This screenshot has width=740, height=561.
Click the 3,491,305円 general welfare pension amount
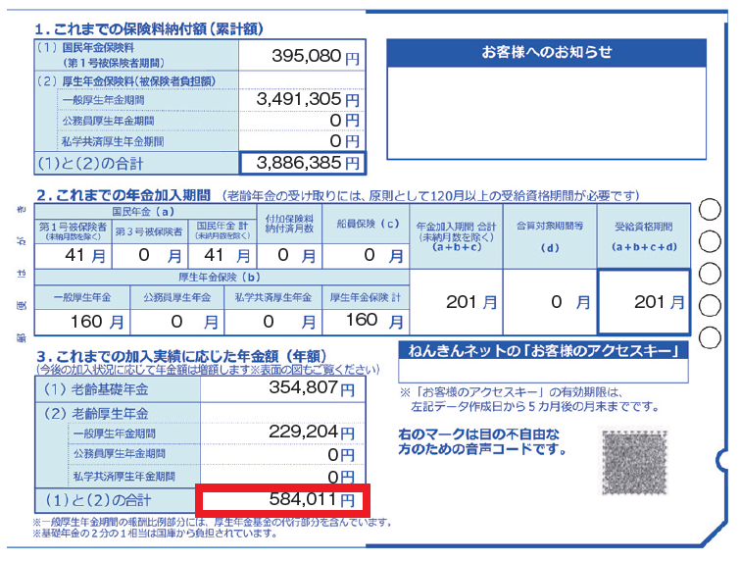point(302,100)
